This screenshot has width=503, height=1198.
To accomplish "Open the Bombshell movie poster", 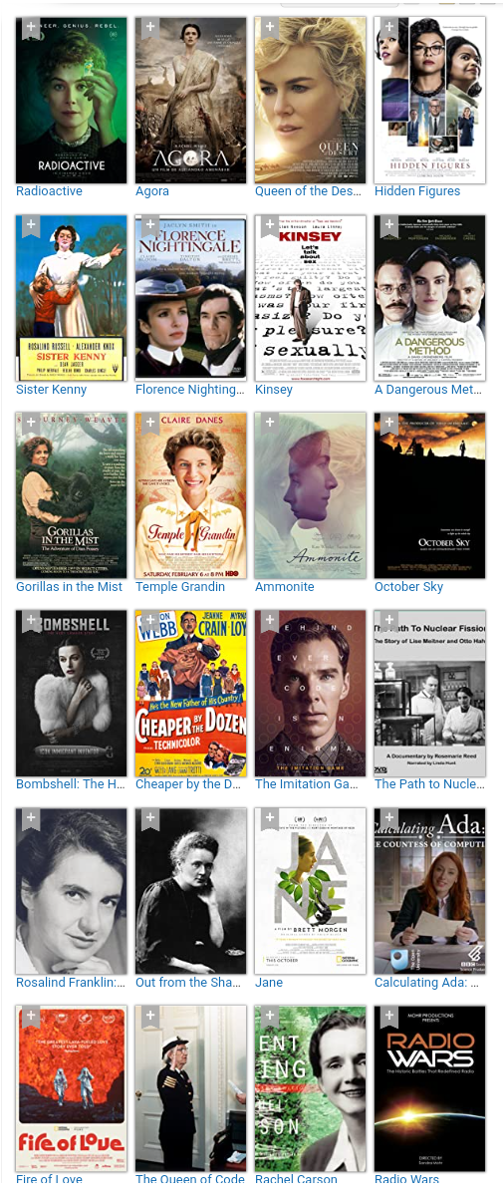I will coord(72,694).
